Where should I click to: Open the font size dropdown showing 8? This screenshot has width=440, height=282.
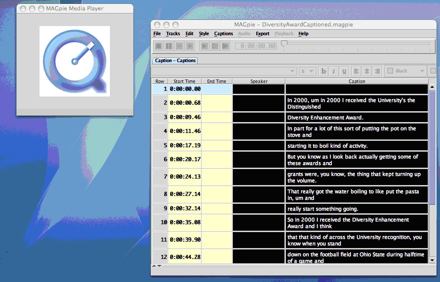[x=308, y=71]
